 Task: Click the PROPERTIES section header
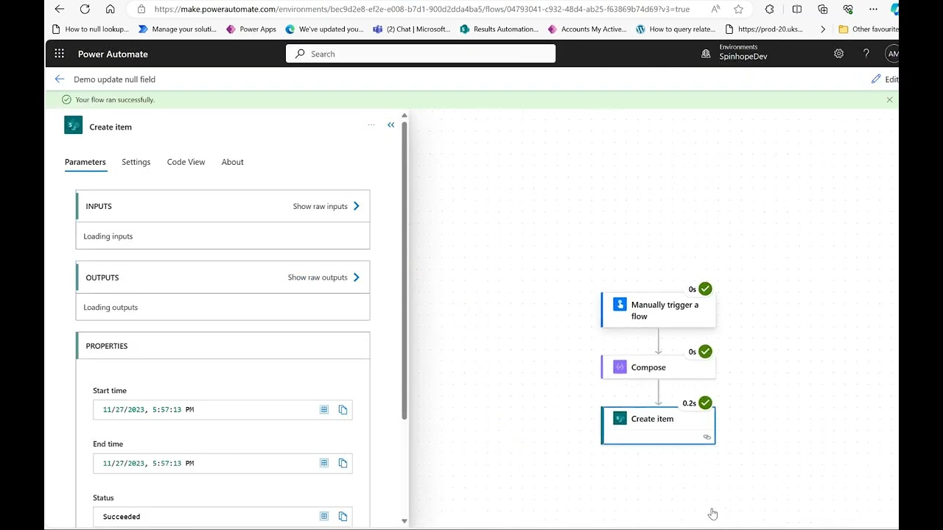point(222,346)
